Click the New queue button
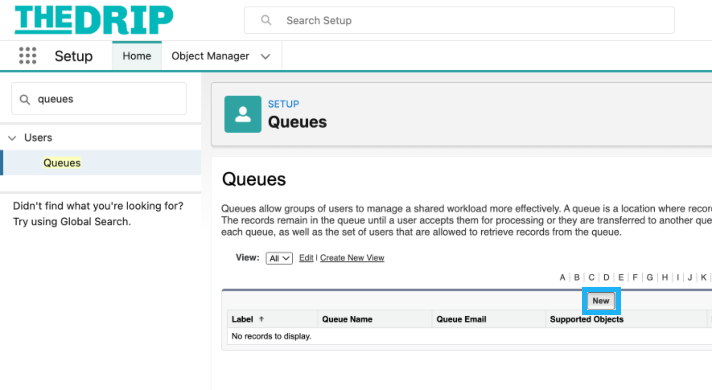 (x=601, y=301)
